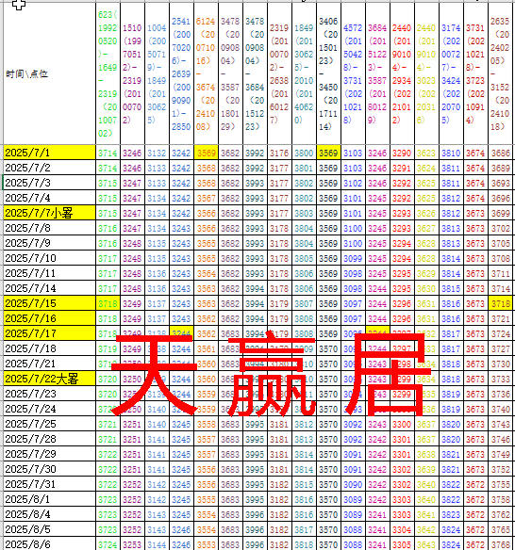This screenshot has width=515, height=550.
Task: Click the black header cell starting with 3406
Action: (328, 73)
